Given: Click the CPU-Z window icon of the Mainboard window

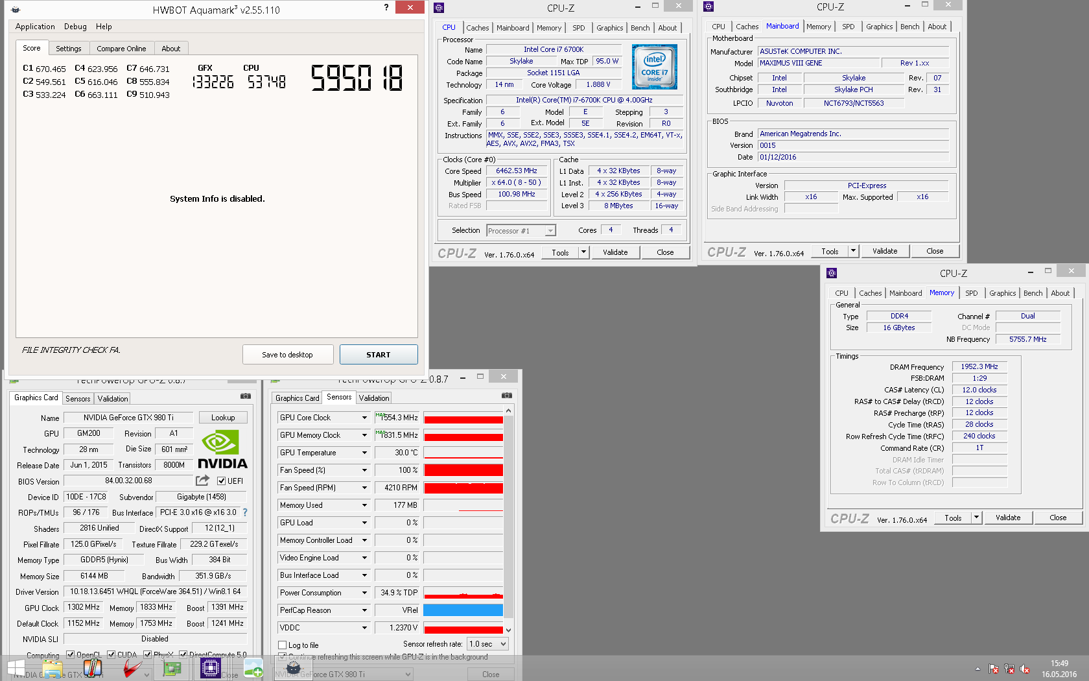Looking at the screenshot, I should [708, 6].
